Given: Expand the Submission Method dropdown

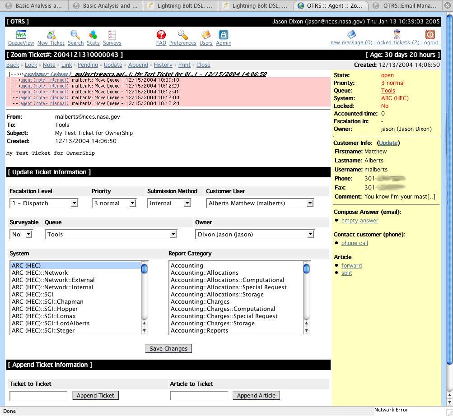Looking at the screenshot, I should (169, 203).
